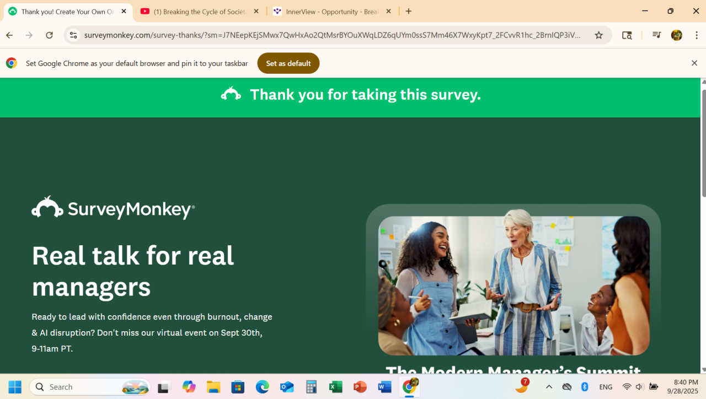
Task: Click the Chrome profile avatar
Action: (677, 35)
